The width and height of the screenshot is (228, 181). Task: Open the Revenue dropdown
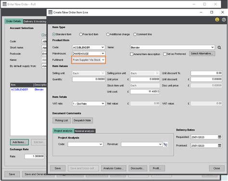point(160,144)
